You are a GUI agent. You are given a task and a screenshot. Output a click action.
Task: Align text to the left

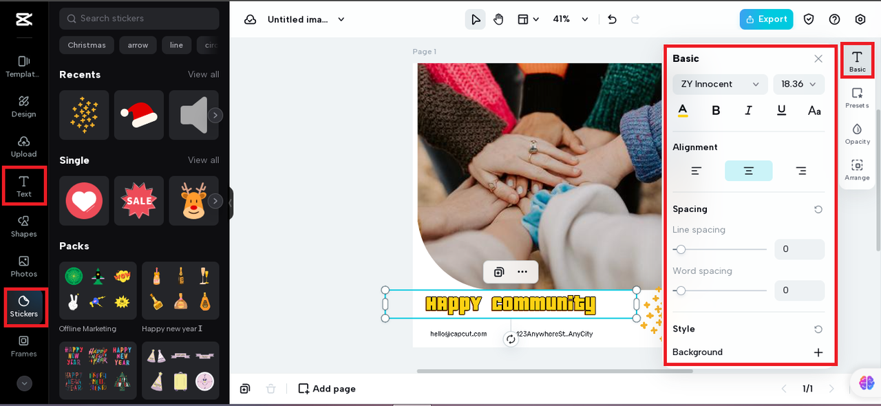tap(697, 171)
